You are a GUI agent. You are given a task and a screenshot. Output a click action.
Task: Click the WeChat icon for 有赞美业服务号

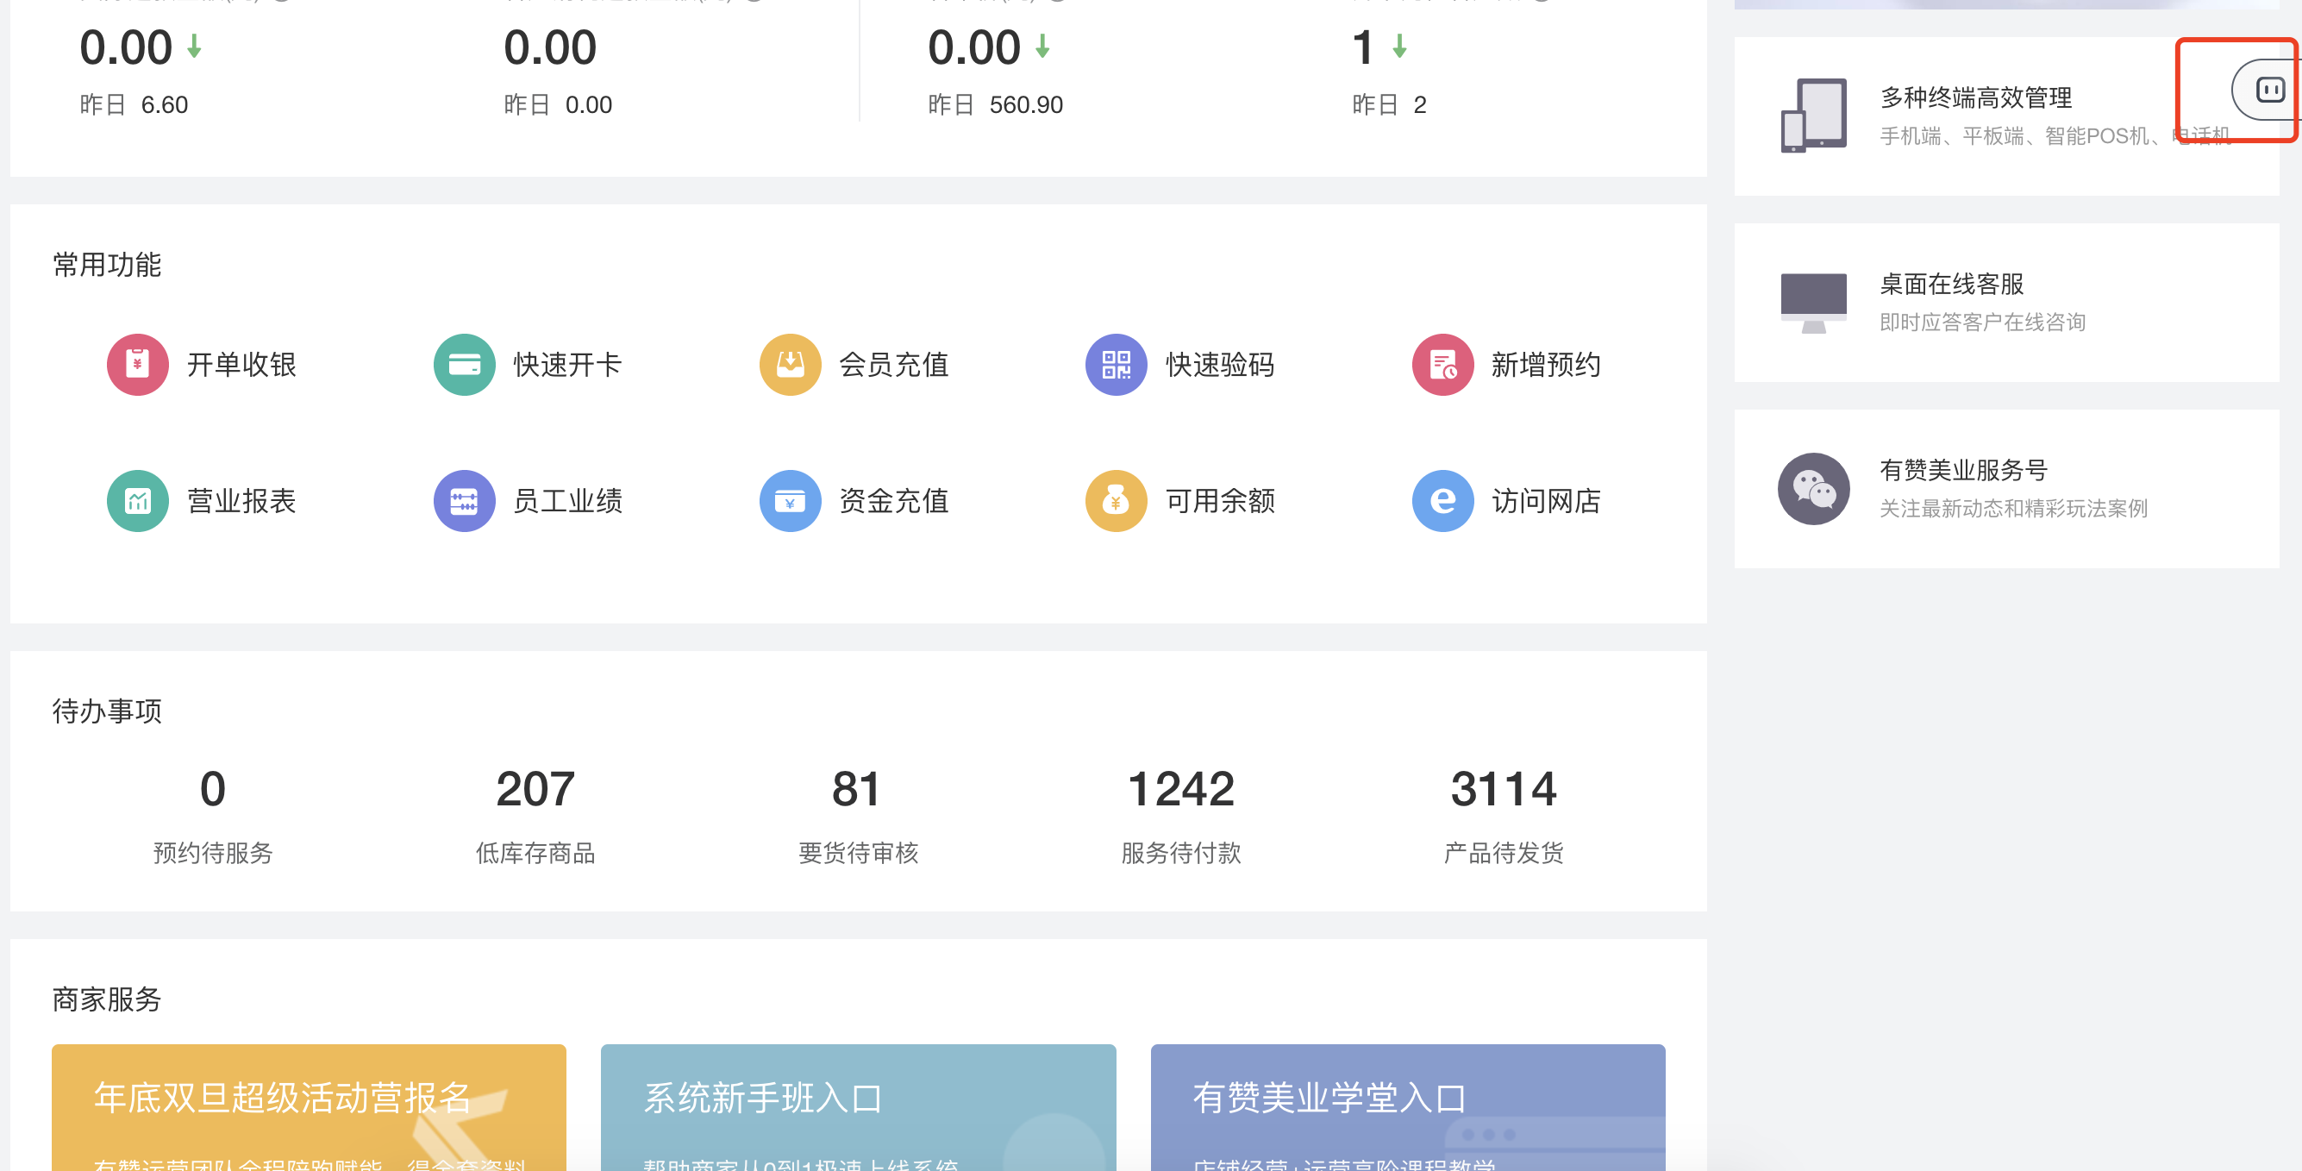(1813, 489)
